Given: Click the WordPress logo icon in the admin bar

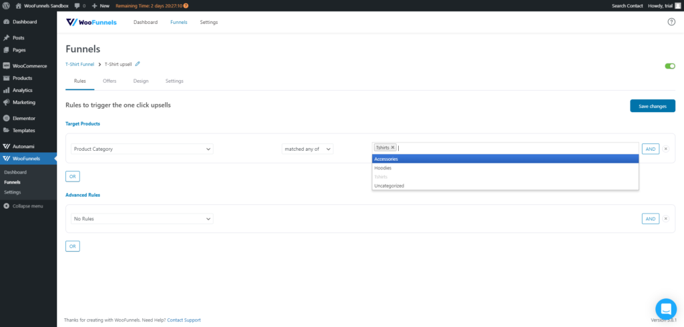Looking at the screenshot, I should coord(6,5).
